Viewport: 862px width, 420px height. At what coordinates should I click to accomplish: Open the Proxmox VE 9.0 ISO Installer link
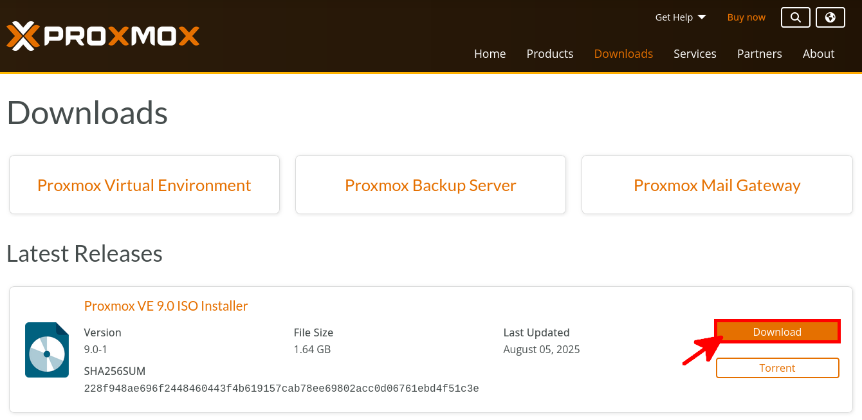[165, 306]
